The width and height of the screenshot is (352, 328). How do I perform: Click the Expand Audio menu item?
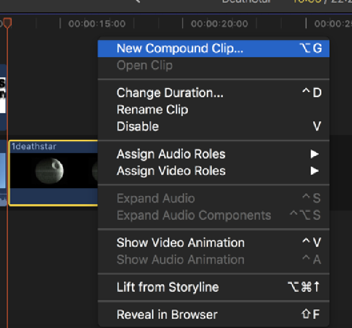click(x=155, y=199)
